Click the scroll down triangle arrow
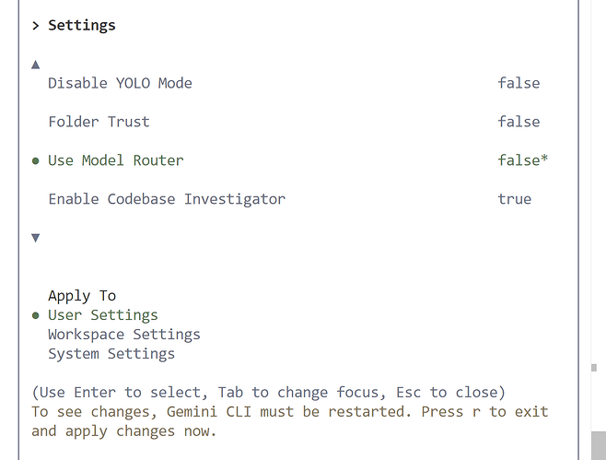The image size is (606, 460). [x=36, y=238]
